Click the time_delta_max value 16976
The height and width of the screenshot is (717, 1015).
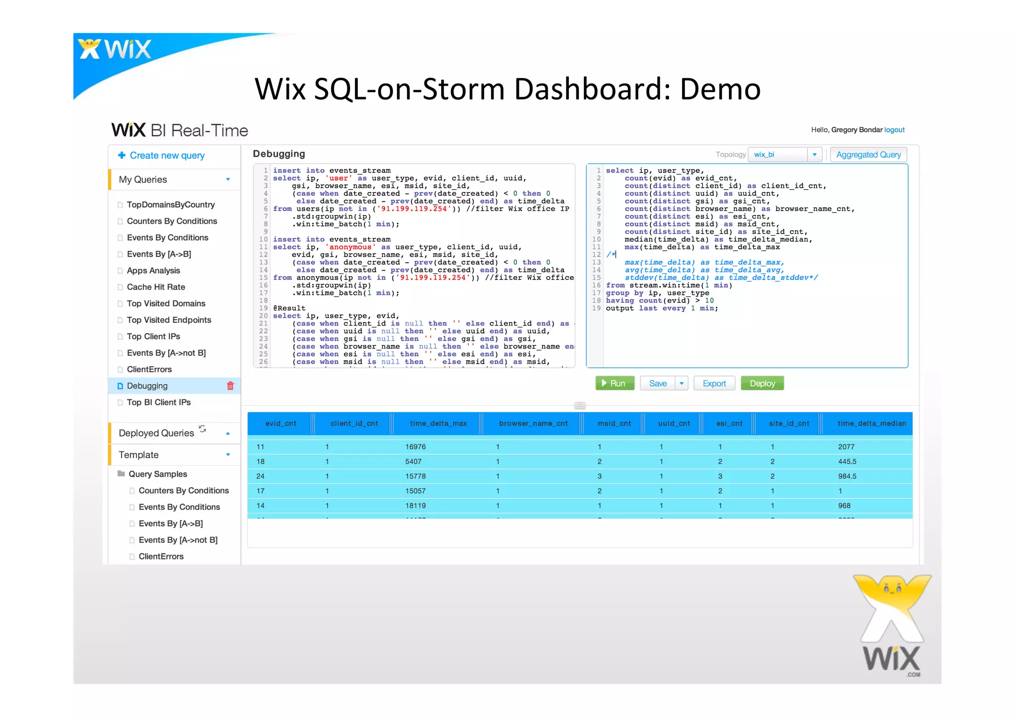click(415, 447)
